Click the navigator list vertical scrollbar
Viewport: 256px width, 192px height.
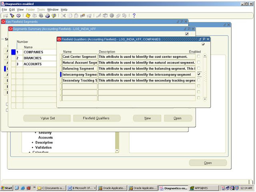tap(117, 141)
